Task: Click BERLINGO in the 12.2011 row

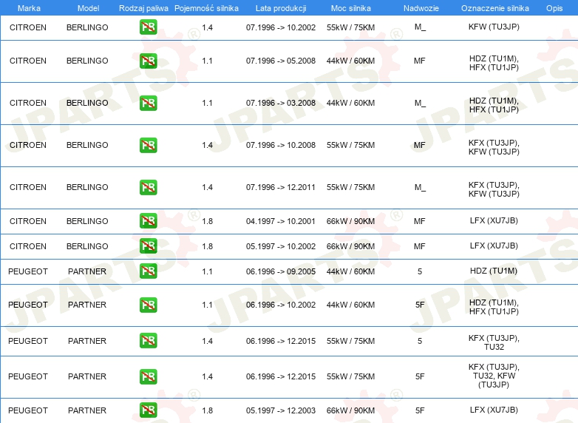Action: (x=87, y=187)
